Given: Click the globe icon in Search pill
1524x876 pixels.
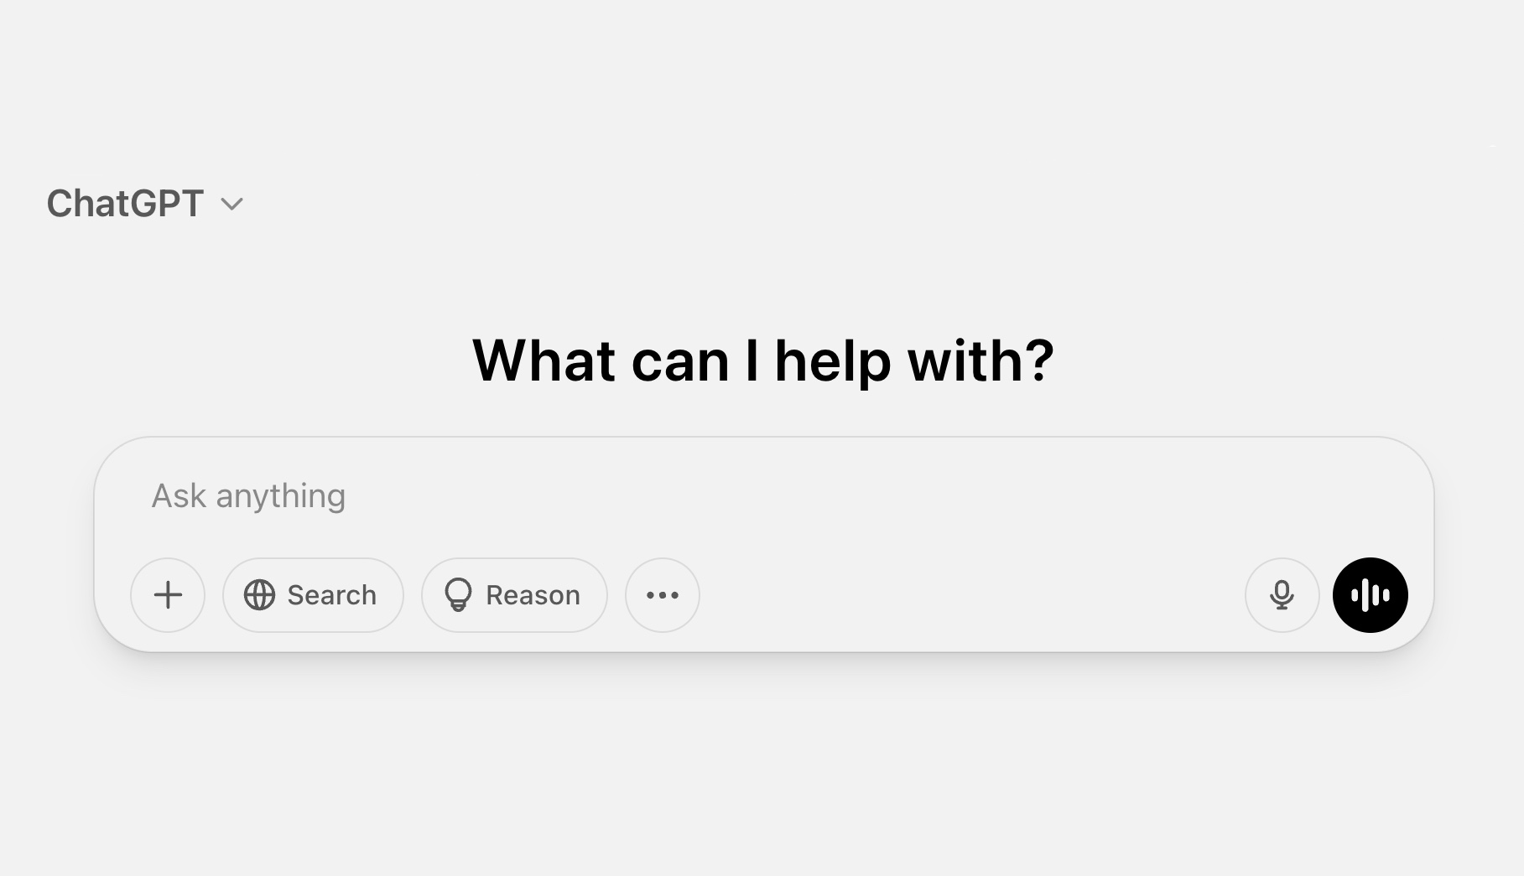Looking at the screenshot, I should [259, 595].
